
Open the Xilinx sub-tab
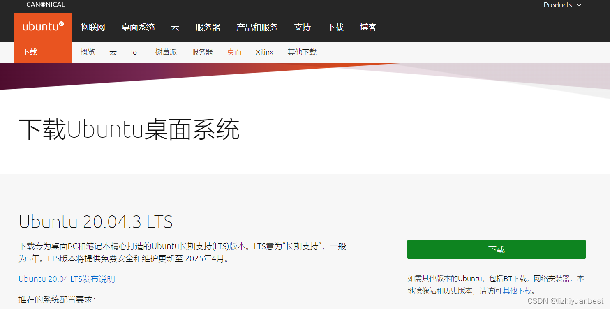click(x=264, y=52)
